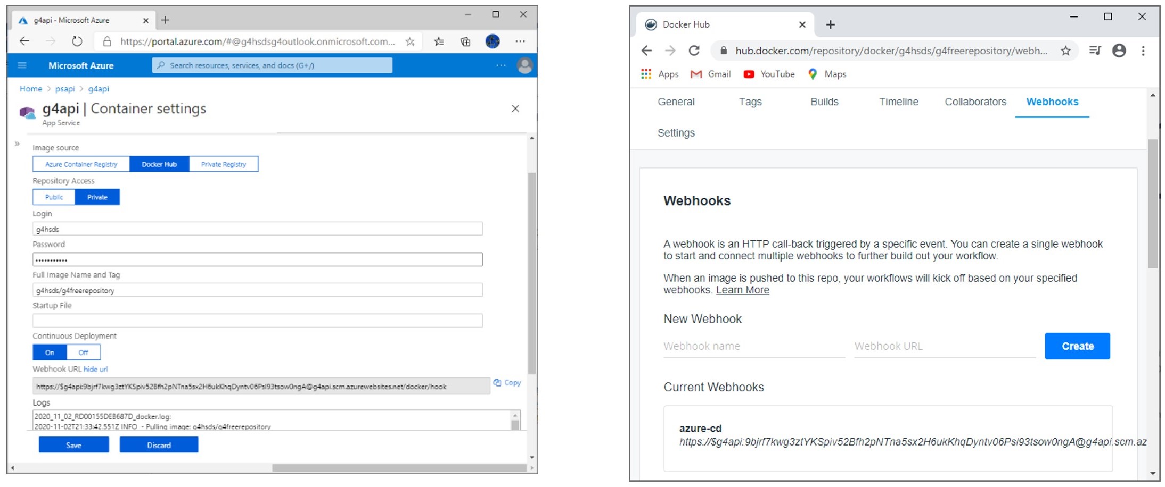
Task: Open the Apps shortcut in bookmarks bar
Action: [660, 74]
